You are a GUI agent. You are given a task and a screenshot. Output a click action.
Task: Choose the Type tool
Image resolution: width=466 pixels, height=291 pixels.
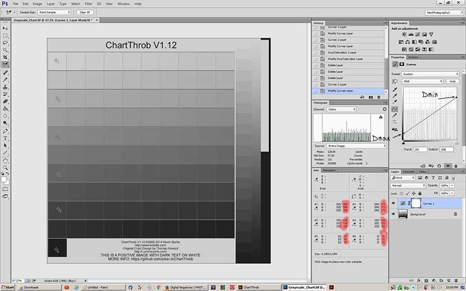click(x=6, y=138)
